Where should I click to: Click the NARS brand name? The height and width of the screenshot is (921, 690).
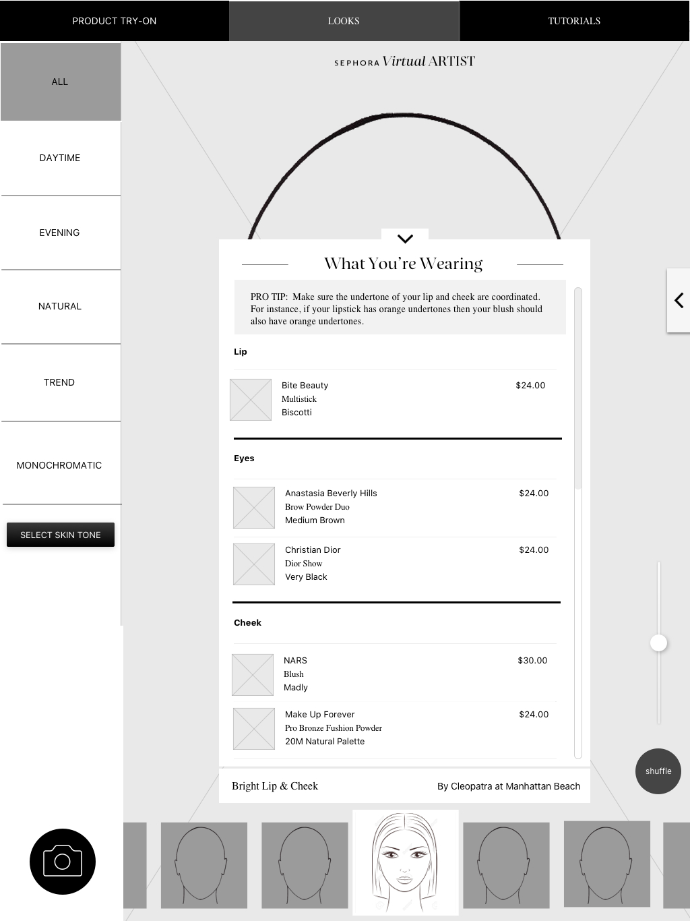(x=295, y=661)
